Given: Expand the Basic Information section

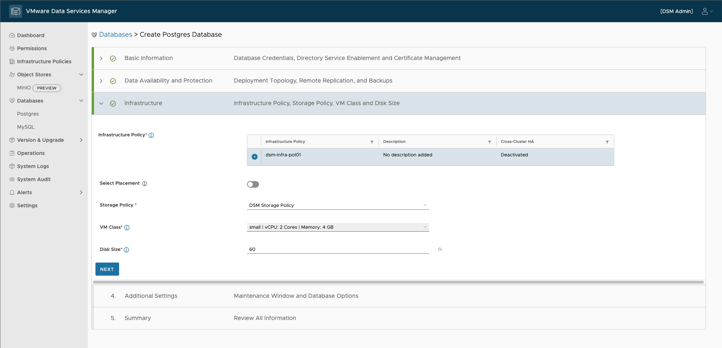Looking at the screenshot, I should pos(101,59).
